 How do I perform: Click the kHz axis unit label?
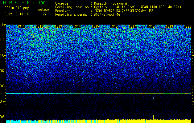point(3,25)
